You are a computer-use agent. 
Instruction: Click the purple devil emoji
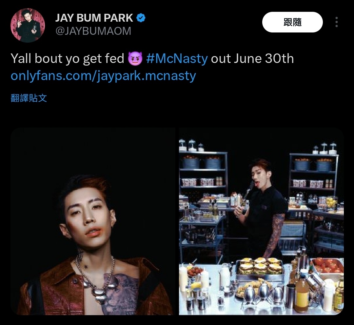click(135, 59)
